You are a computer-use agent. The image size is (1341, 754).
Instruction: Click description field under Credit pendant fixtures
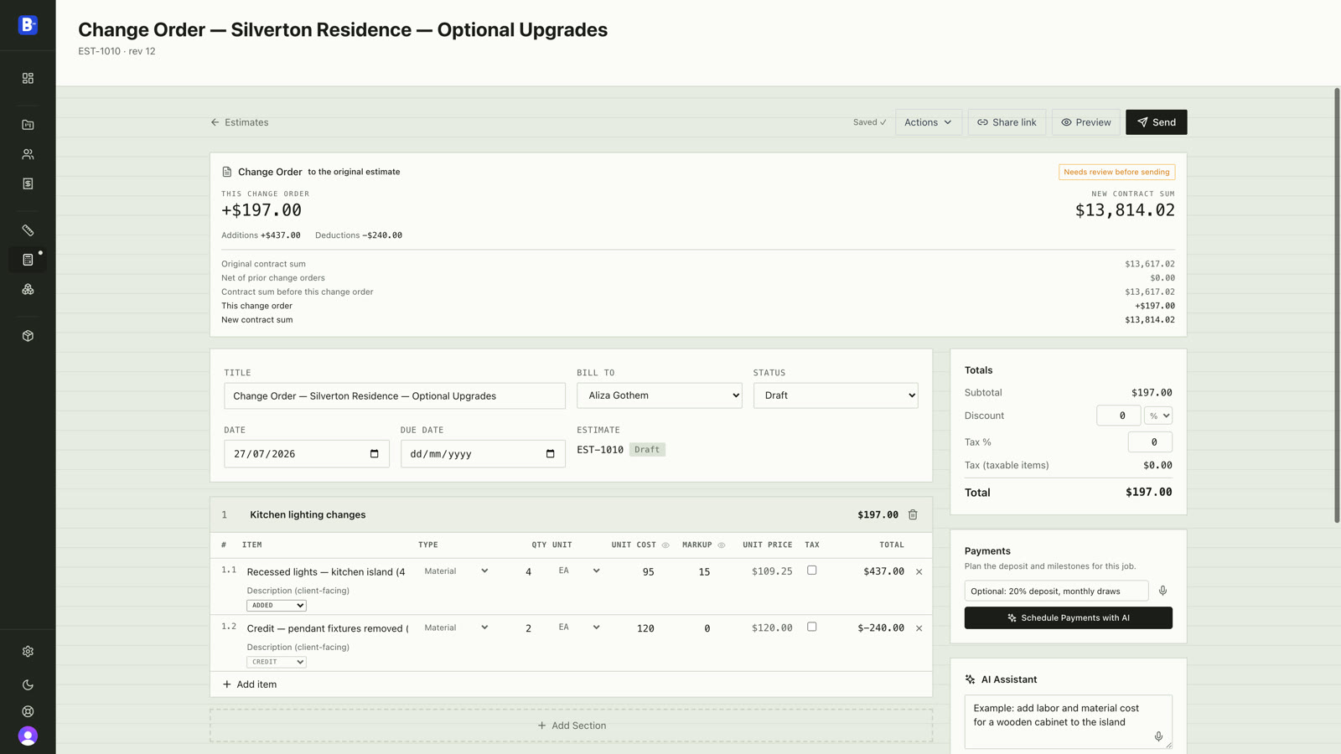[327, 648]
